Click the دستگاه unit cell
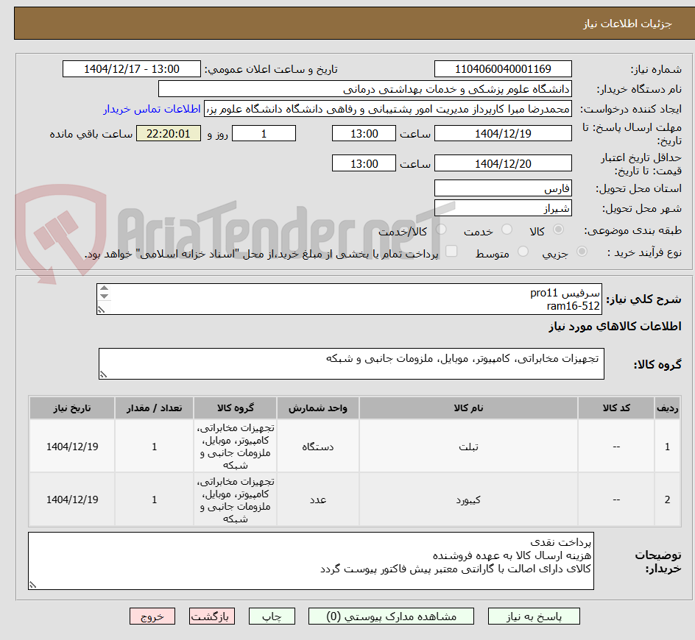The height and width of the screenshot is (640, 695). coord(318,447)
